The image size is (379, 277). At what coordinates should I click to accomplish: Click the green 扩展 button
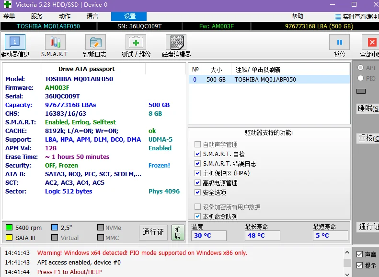[178, 232]
